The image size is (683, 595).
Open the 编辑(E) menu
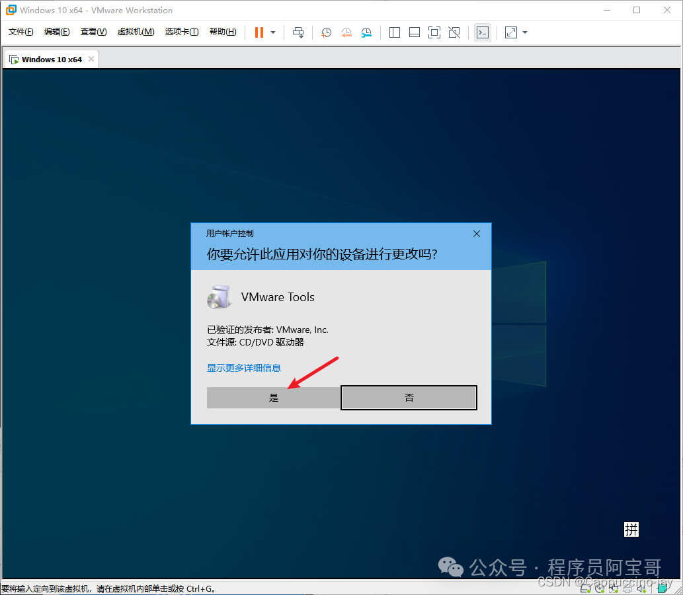(57, 32)
